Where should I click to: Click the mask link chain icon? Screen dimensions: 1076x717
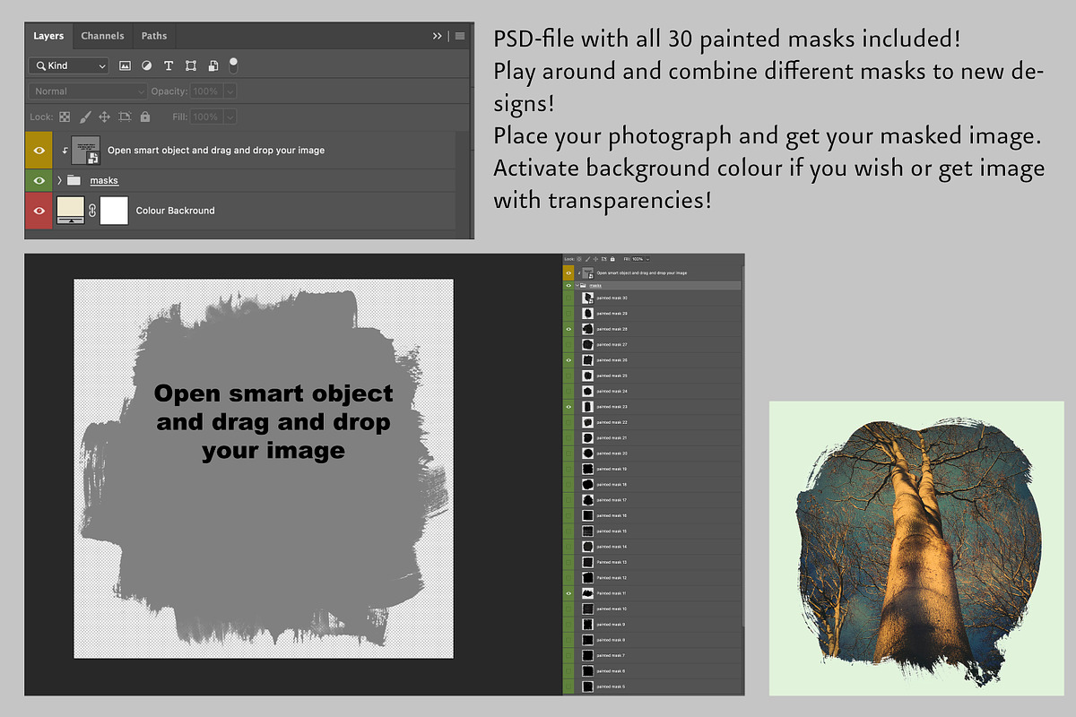pos(92,211)
